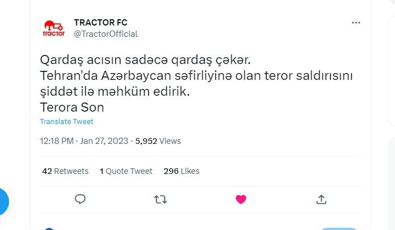395x230 pixels.
Task: Click the reply speech bubble icon
Action: [80, 199]
